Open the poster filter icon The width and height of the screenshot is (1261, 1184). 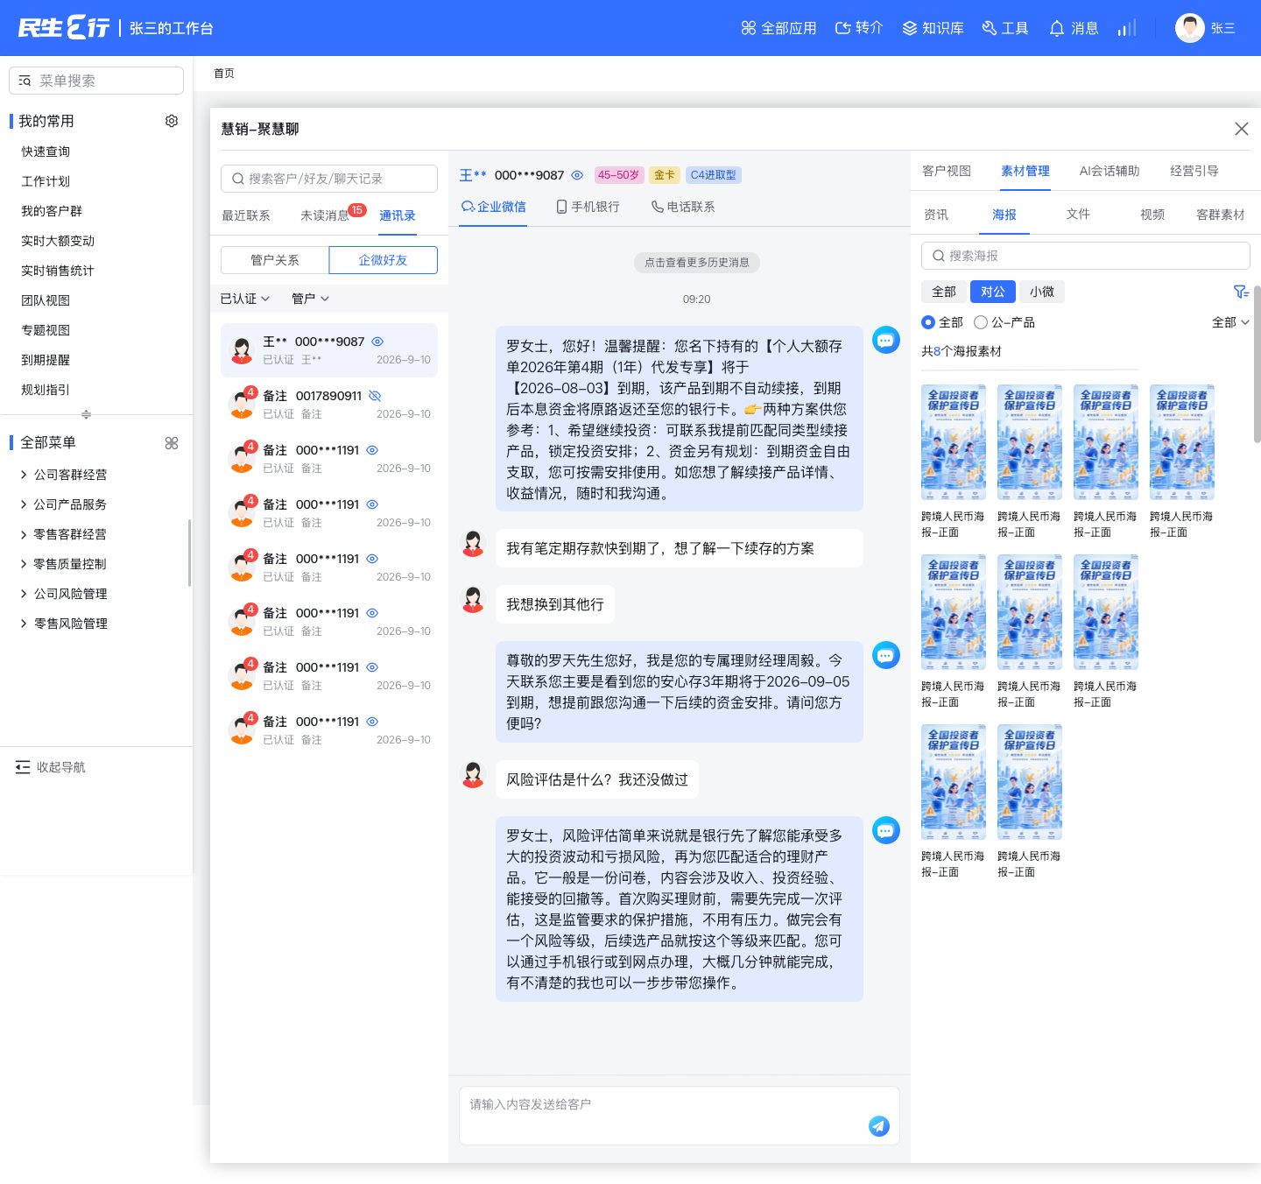1241,292
